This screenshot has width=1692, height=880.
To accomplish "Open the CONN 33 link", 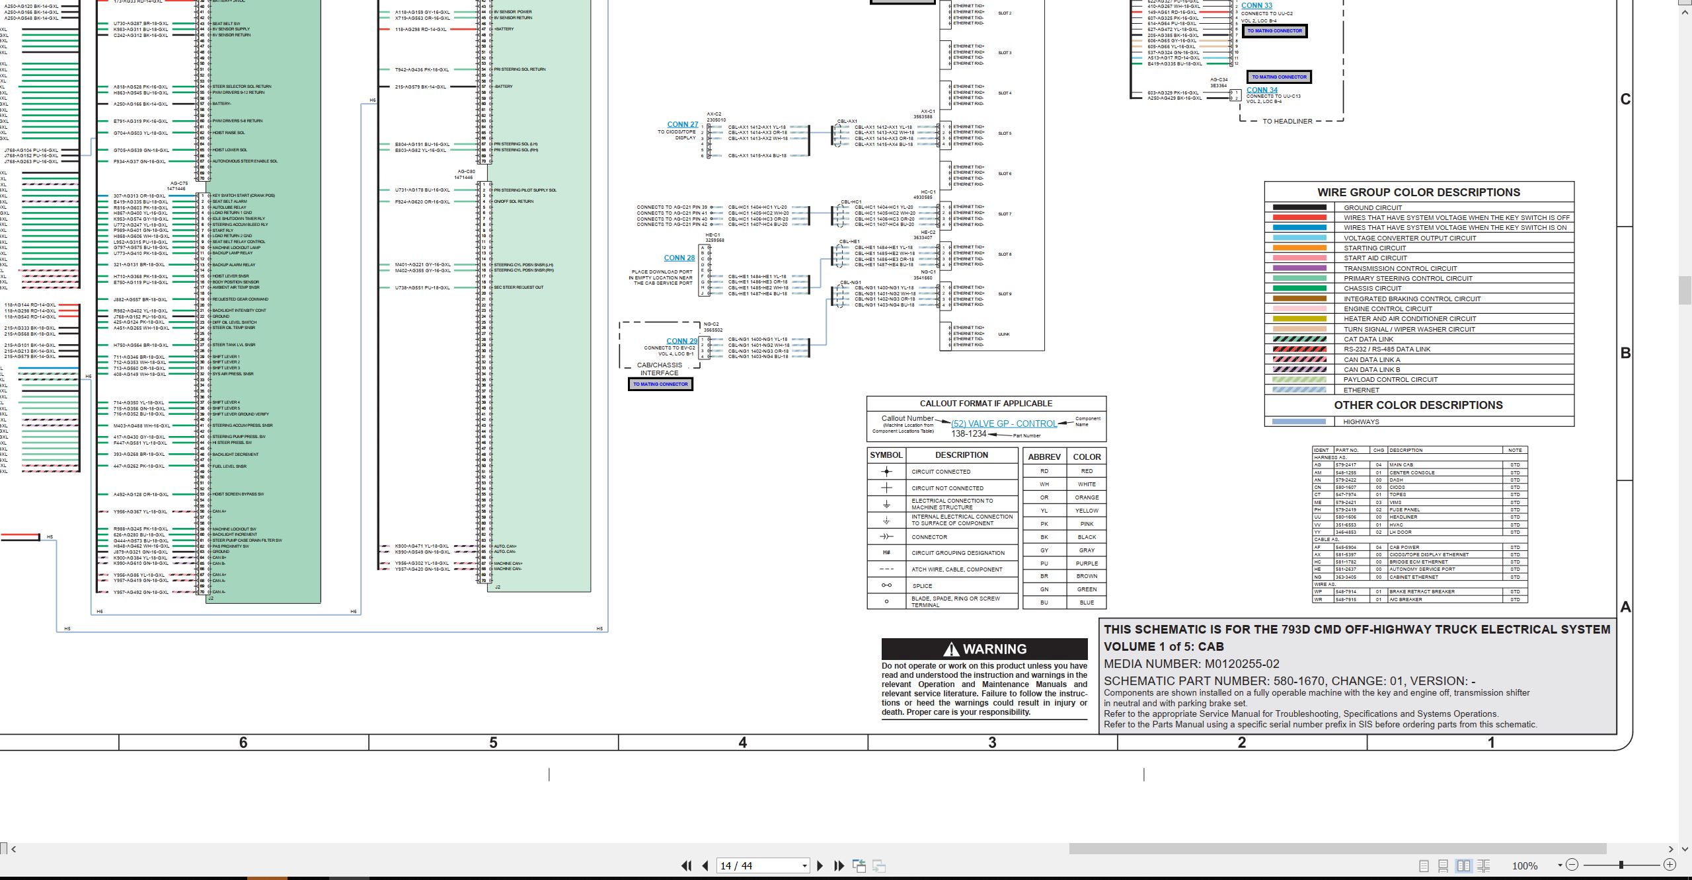I will pos(1256,5).
